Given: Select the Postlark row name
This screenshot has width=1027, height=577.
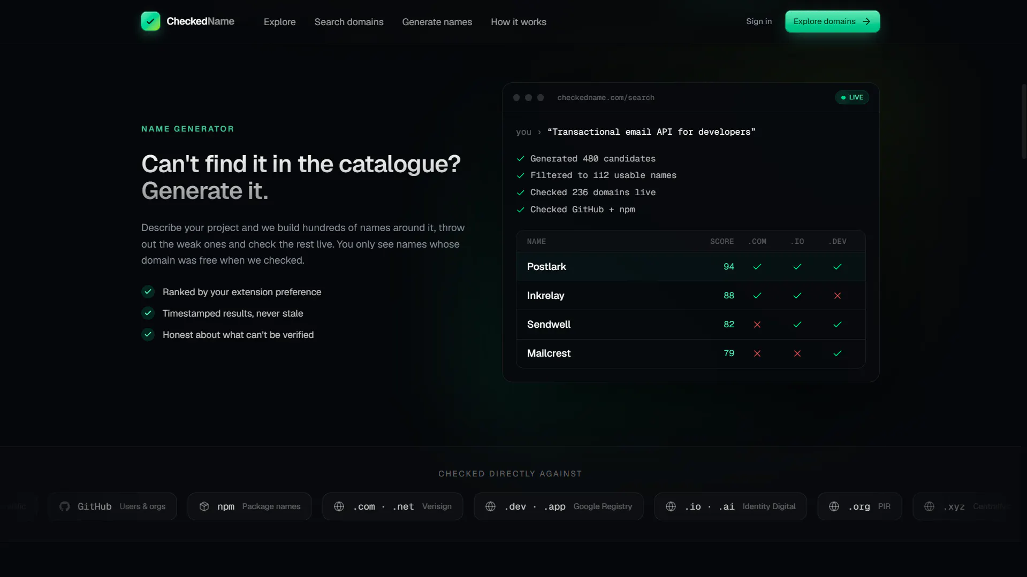Looking at the screenshot, I should [546, 266].
